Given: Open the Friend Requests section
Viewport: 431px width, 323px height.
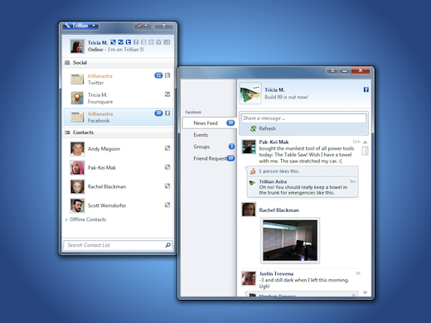Looking at the screenshot, I should [209, 158].
